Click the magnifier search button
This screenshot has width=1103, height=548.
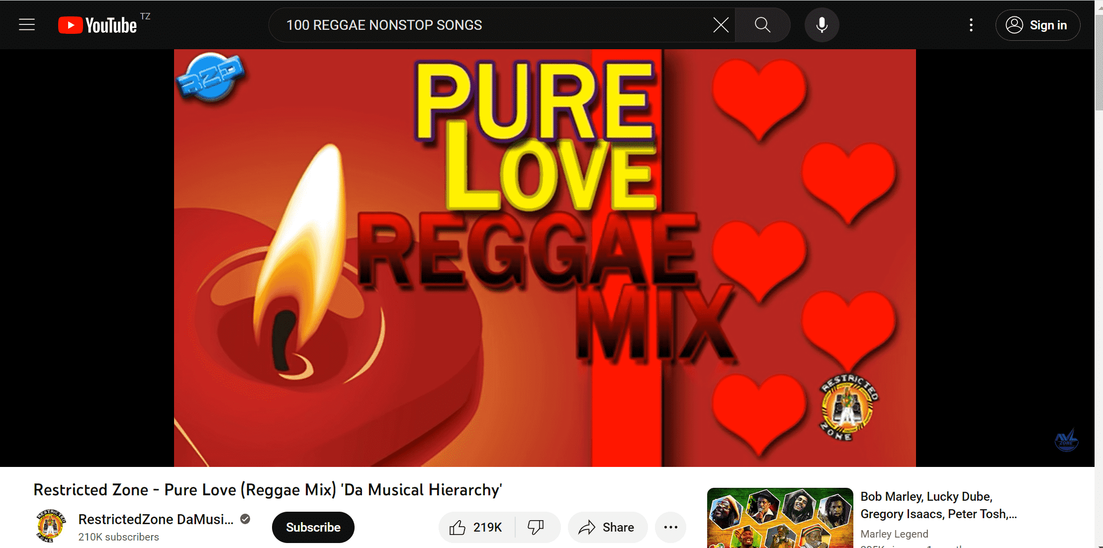[762, 25]
